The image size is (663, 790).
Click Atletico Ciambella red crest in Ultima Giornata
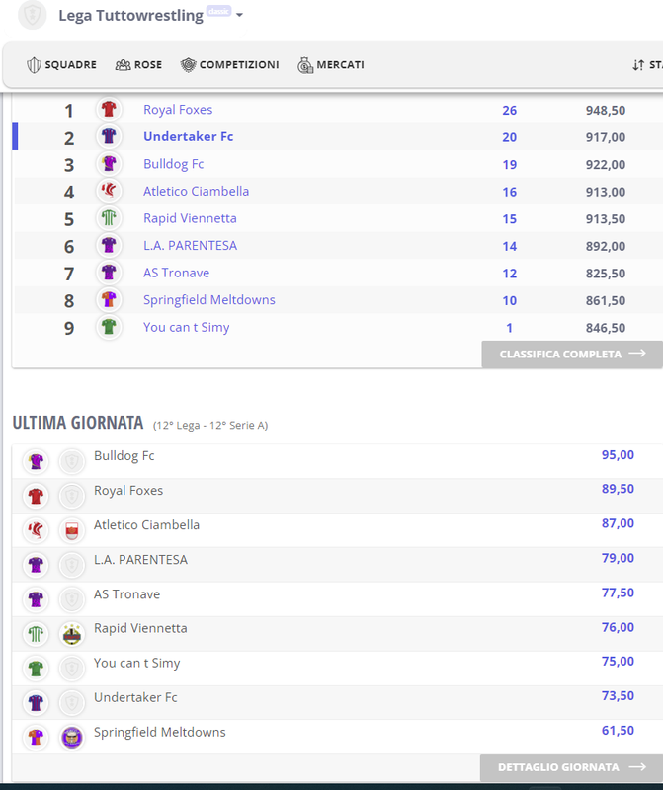[71, 530]
